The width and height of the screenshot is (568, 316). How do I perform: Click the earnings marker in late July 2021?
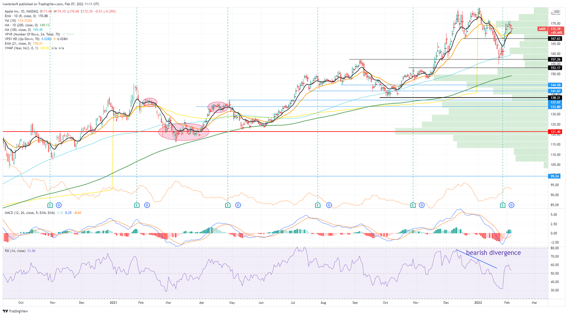pos(318,205)
